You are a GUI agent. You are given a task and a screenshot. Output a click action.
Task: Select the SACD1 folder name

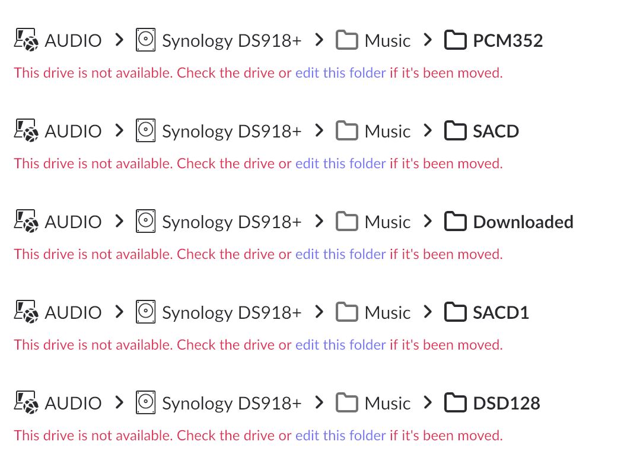(501, 313)
